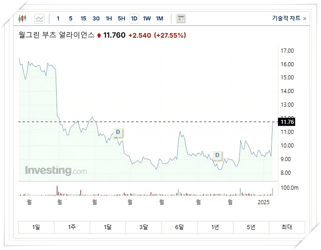This screenshot has height=250, width=321.
Task: Click the price change +2.540 value
Action: [140, 35]
